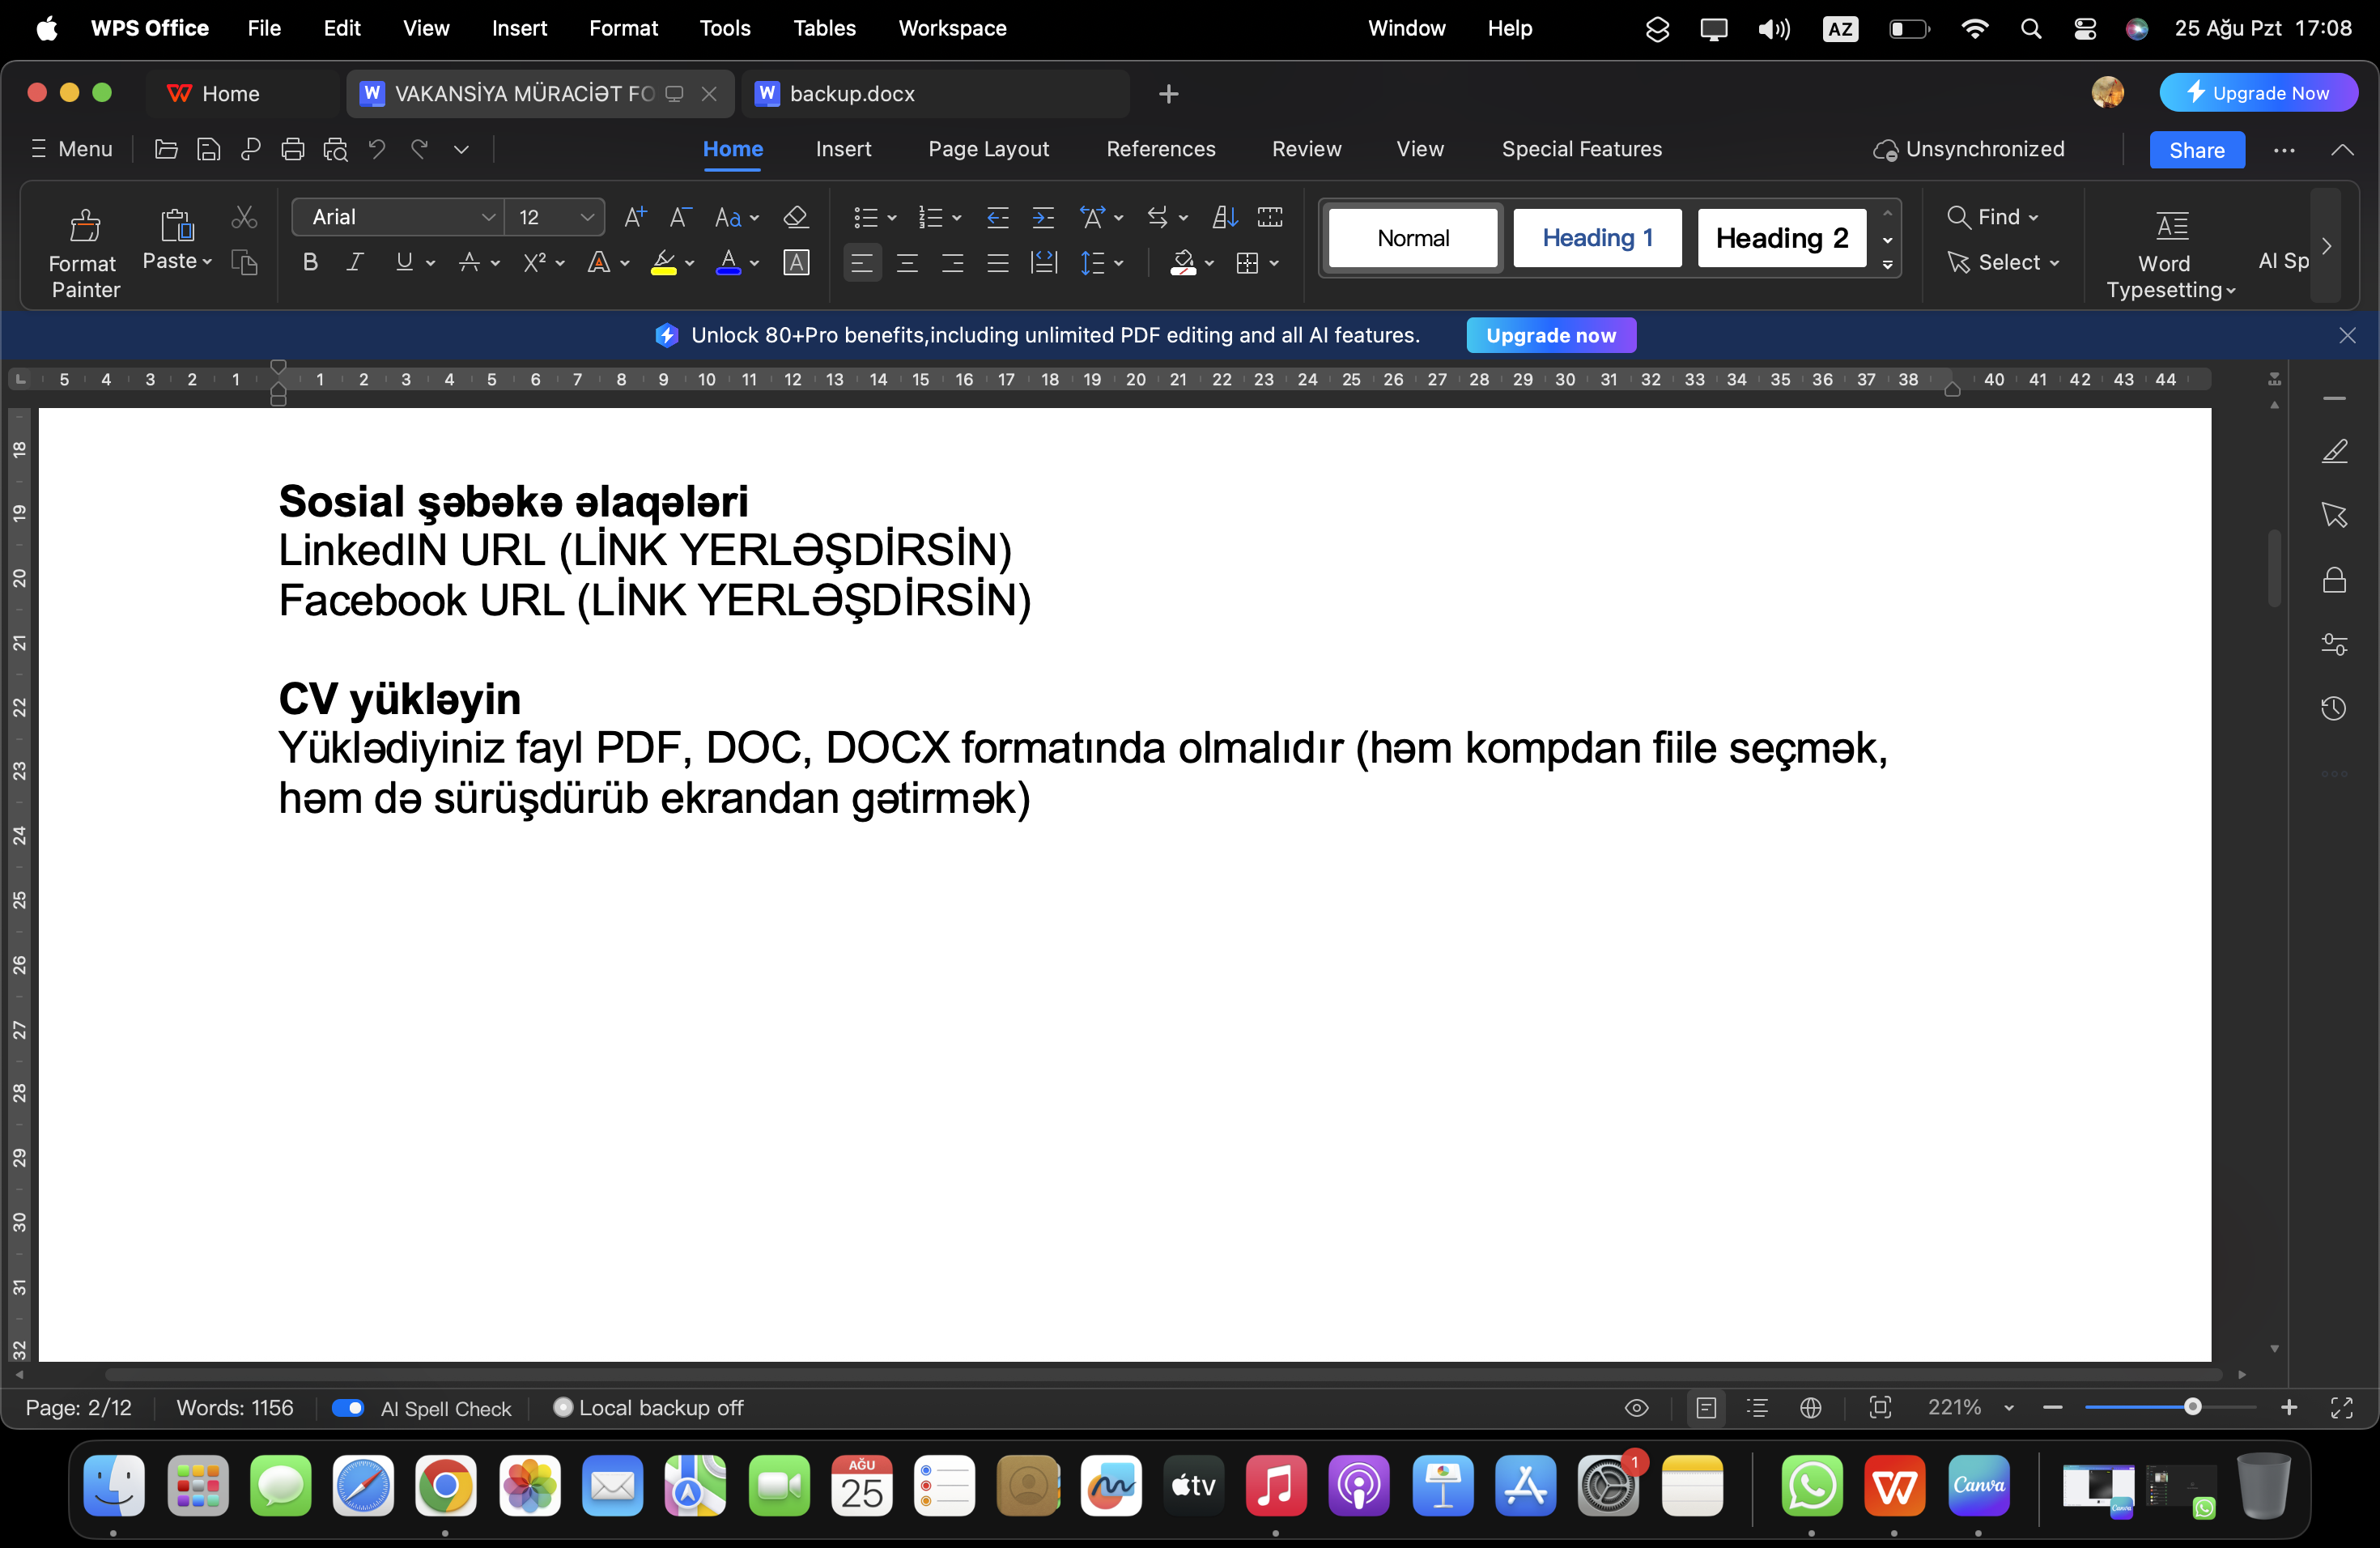Toggle the AI Spell Check switch
The image size is (2380, 1548).
(x=348, y=1408)
